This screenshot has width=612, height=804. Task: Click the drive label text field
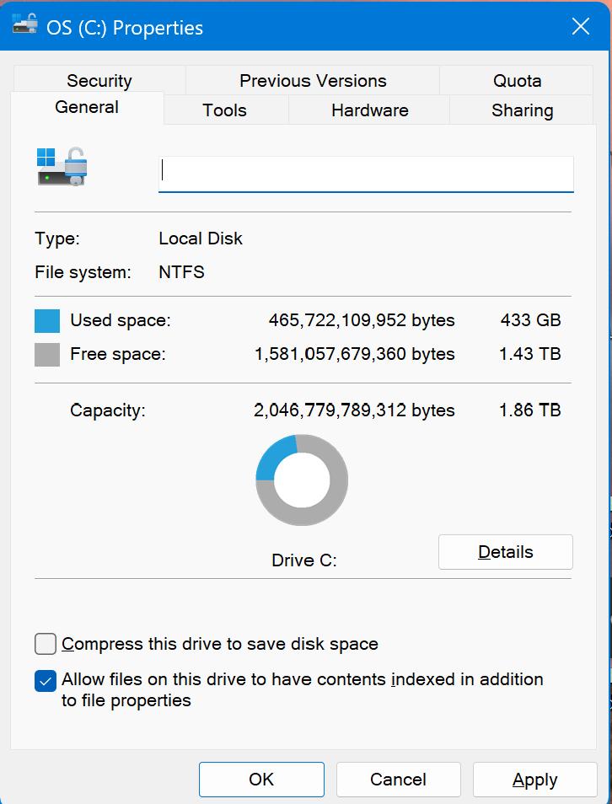pyautogui.click(x=366, y=174)
